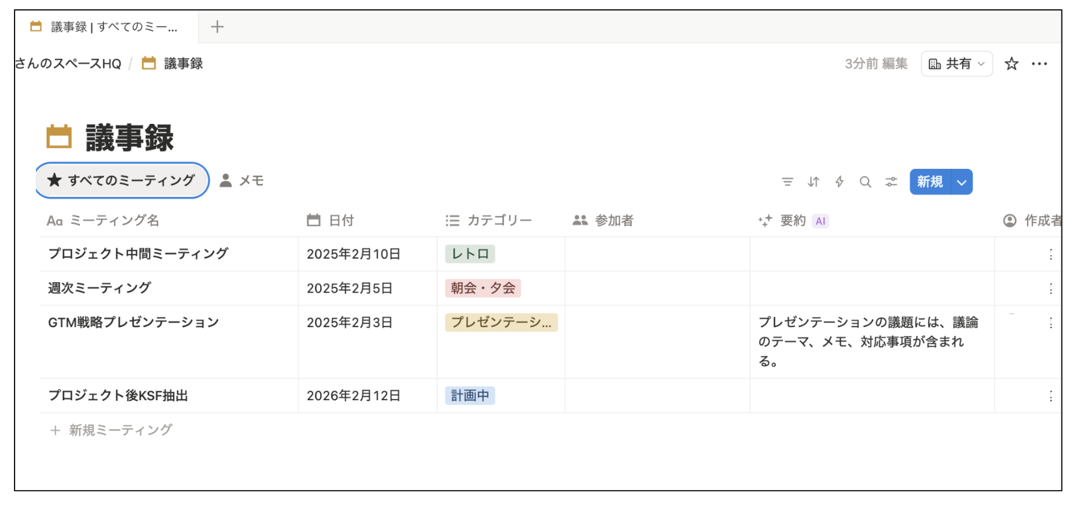Open the 共有 share dropdown

[956, 64]
